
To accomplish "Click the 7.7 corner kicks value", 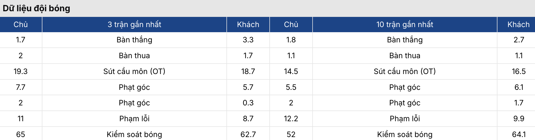I will pos(21,87).
